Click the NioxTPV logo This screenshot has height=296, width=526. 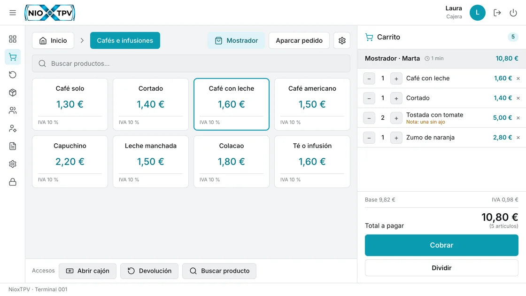(50, 13)
